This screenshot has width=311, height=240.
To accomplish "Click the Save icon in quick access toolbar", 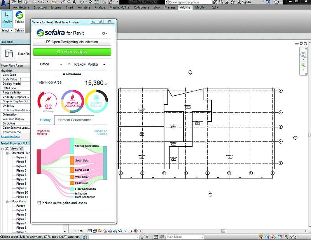I will [x=20, y=2].
